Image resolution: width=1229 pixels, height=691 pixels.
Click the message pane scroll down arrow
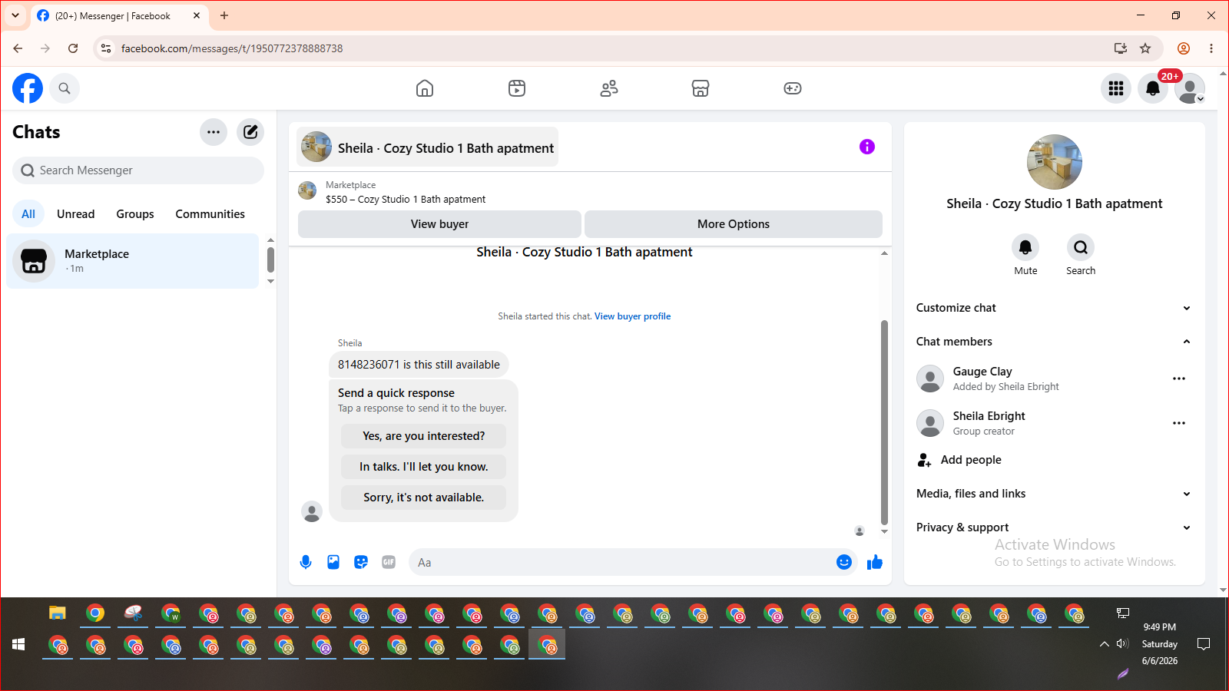(884, 531)
